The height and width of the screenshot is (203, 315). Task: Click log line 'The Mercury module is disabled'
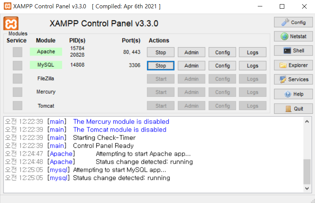point(121,122)
